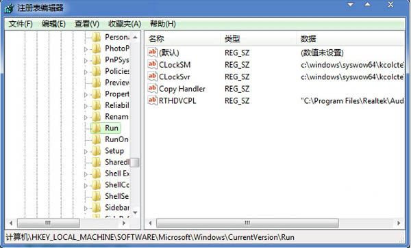Select the Setup folder icon
The height and width of the screenshot is (248, 411).
[x=97, y=151]
